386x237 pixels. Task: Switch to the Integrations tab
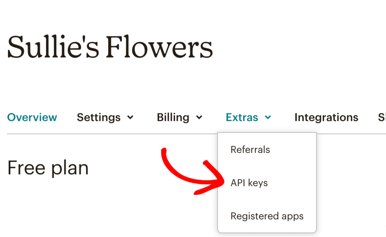pyautogui.click(x=326, y=117)
